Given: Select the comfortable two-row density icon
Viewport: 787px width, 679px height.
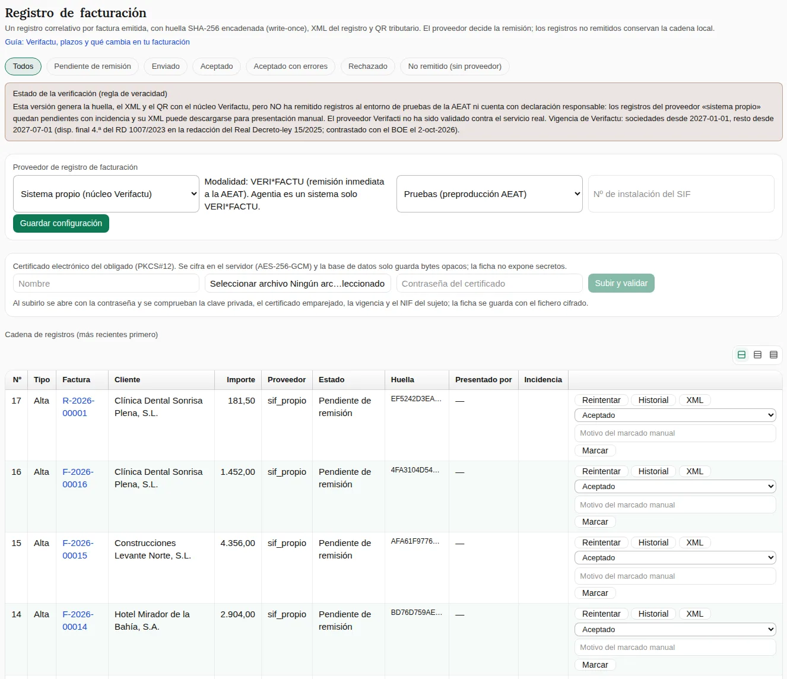Looking at the screenshot, I should (741, 355).
